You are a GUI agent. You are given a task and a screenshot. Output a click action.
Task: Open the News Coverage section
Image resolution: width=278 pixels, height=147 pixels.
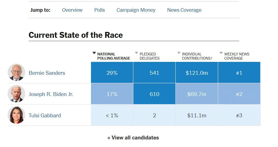184,10
